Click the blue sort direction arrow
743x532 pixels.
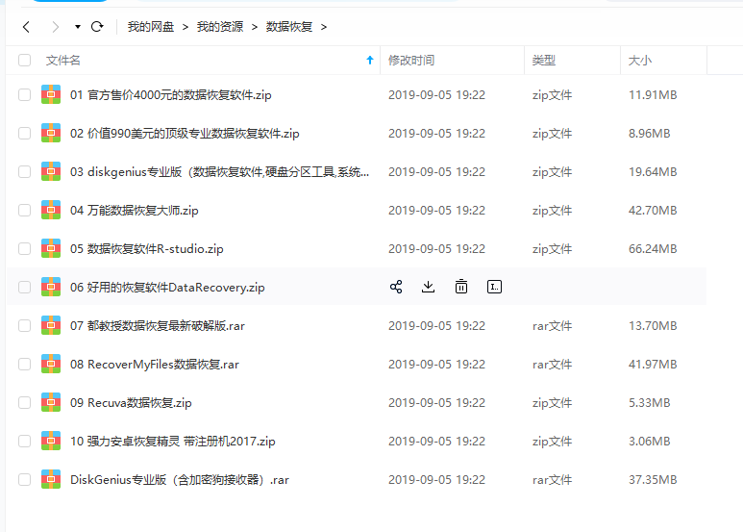pos(370,60)
